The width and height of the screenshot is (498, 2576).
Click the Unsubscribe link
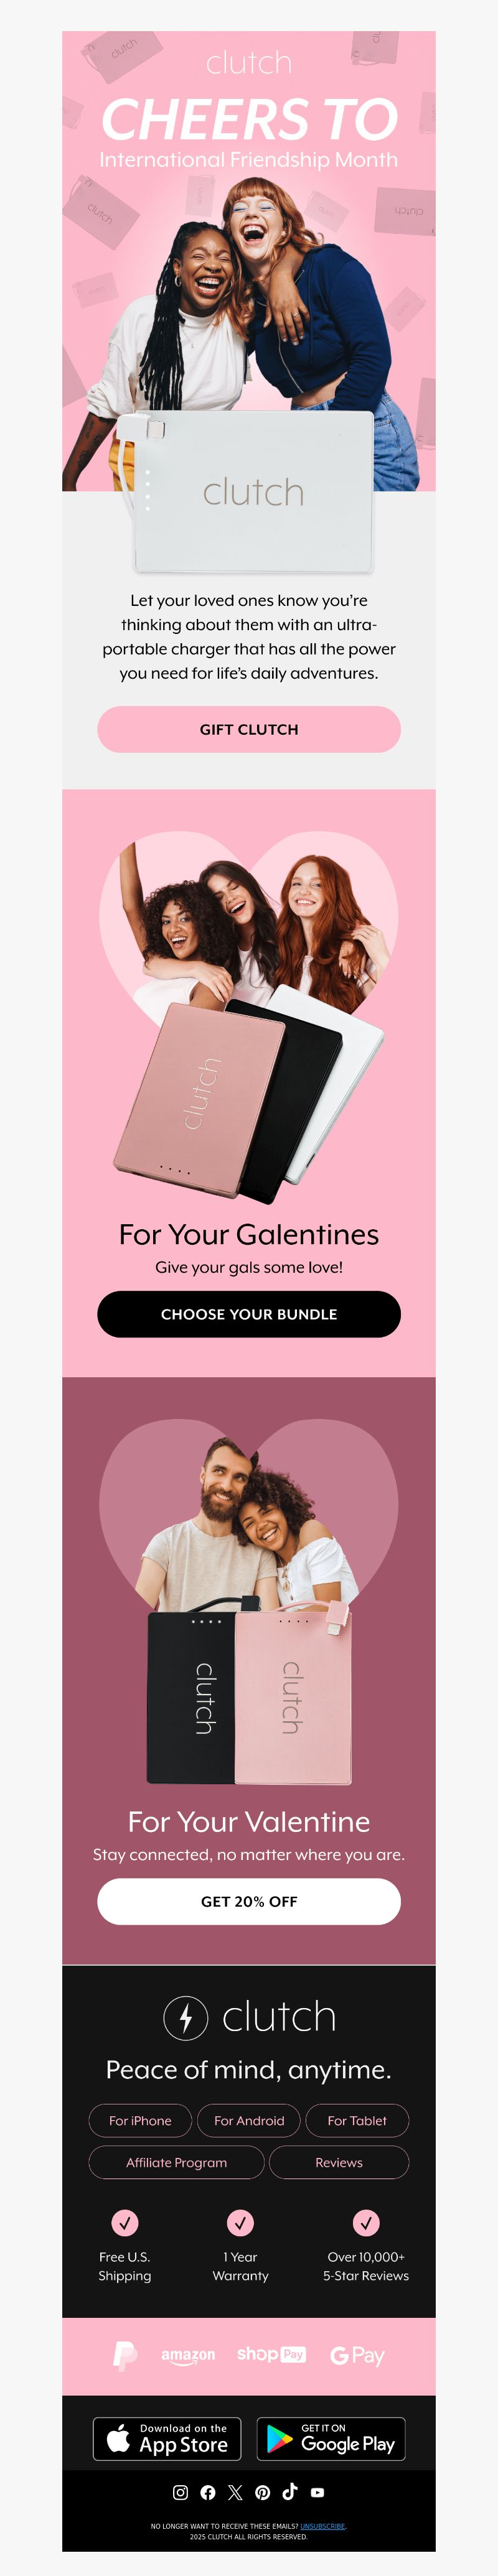[x=322, y=2526]
